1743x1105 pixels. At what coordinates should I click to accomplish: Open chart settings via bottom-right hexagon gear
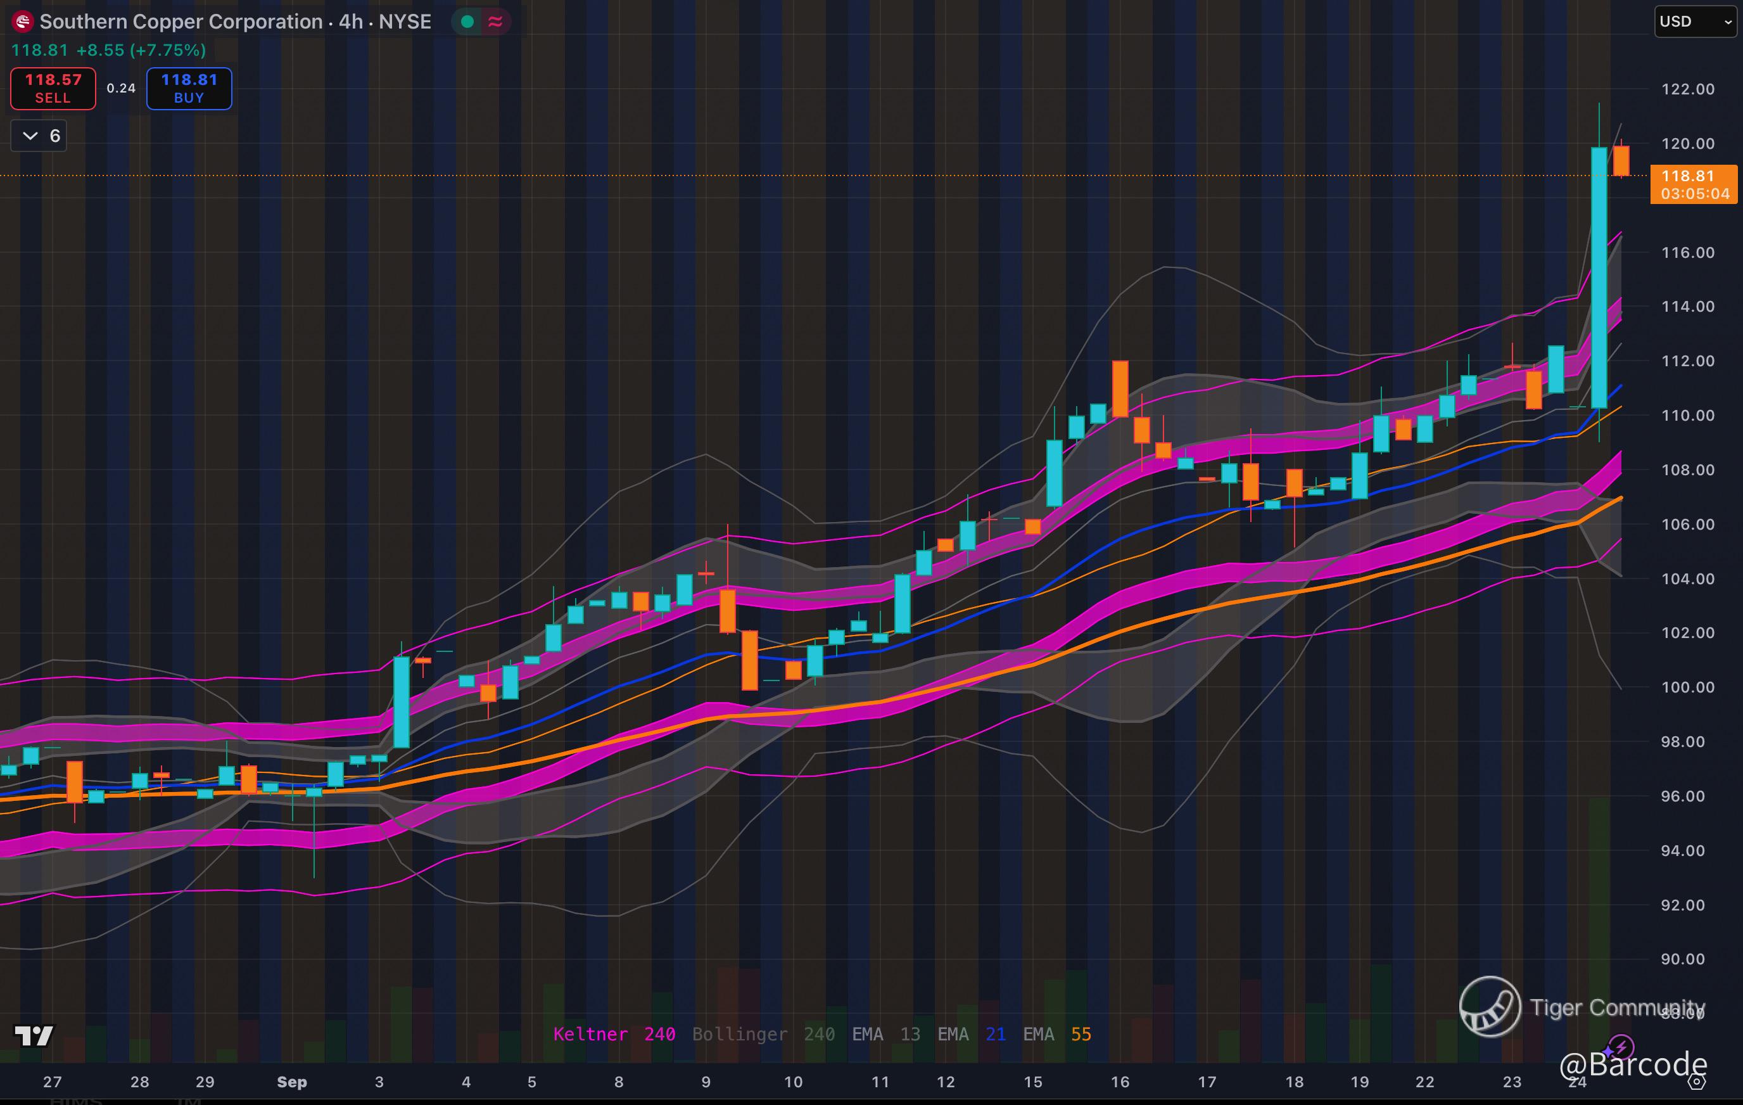tap(1697, 1082)
